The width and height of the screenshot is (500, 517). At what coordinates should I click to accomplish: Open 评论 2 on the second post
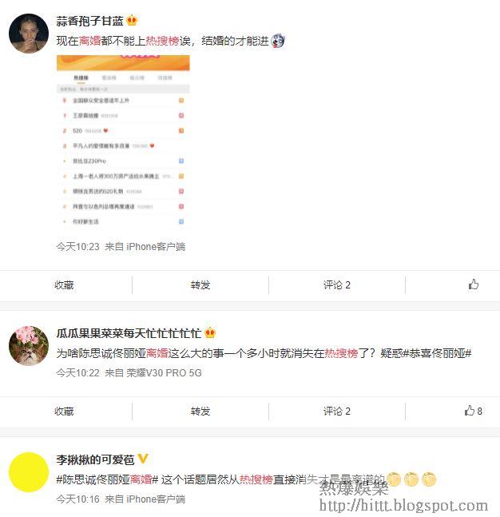(x=337, y=412)
